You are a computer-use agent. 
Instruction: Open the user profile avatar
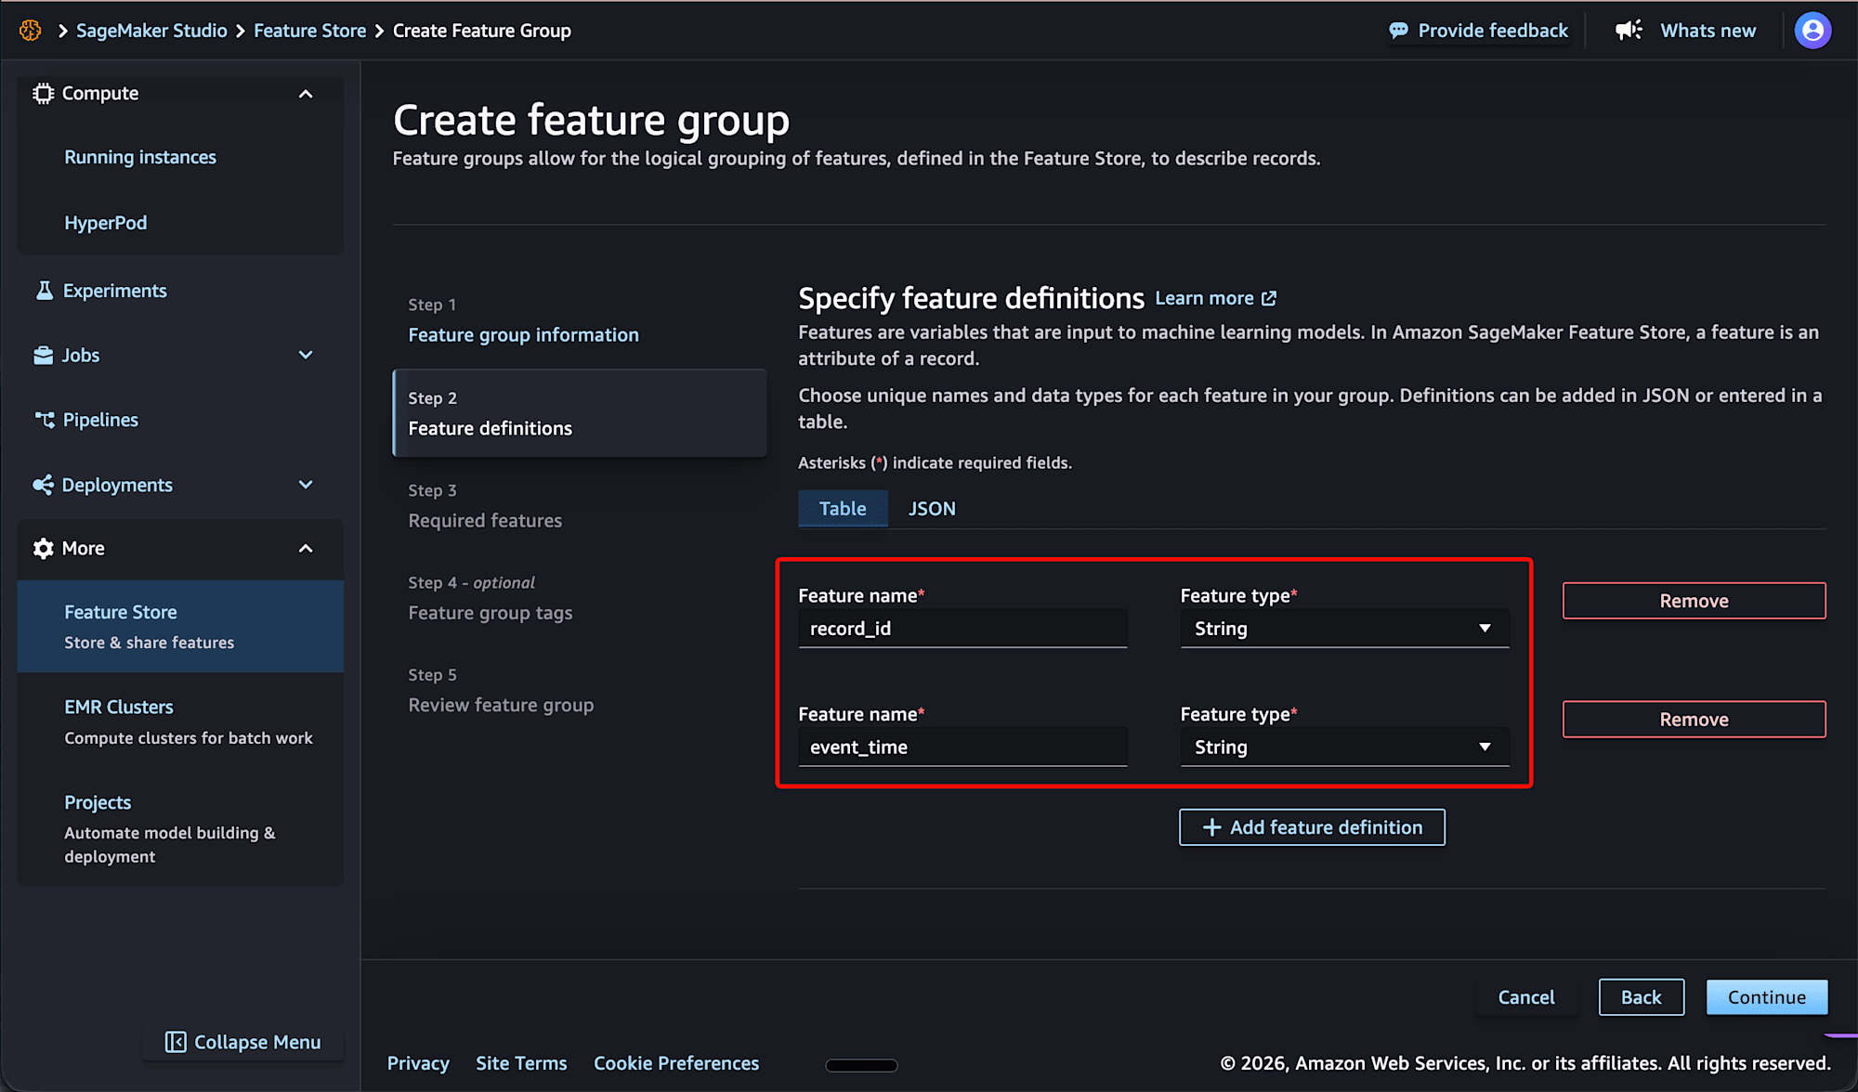[x=1812, y=31]
